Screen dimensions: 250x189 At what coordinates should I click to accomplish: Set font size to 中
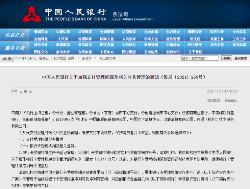click(x=26, y=91)
